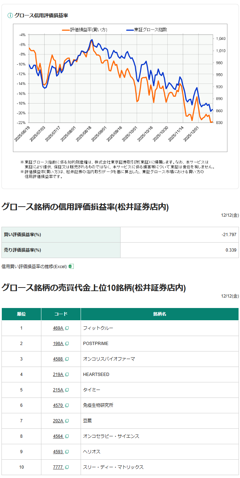The height and width of the screenshot is (478, 240).
Task: Copy code 469A using its copy icon
Action: [67, 328]
